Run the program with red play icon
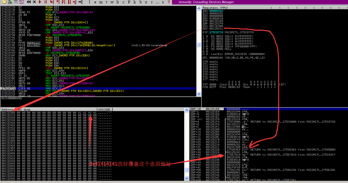Screen dimensions: 348x183 point(40,2)
